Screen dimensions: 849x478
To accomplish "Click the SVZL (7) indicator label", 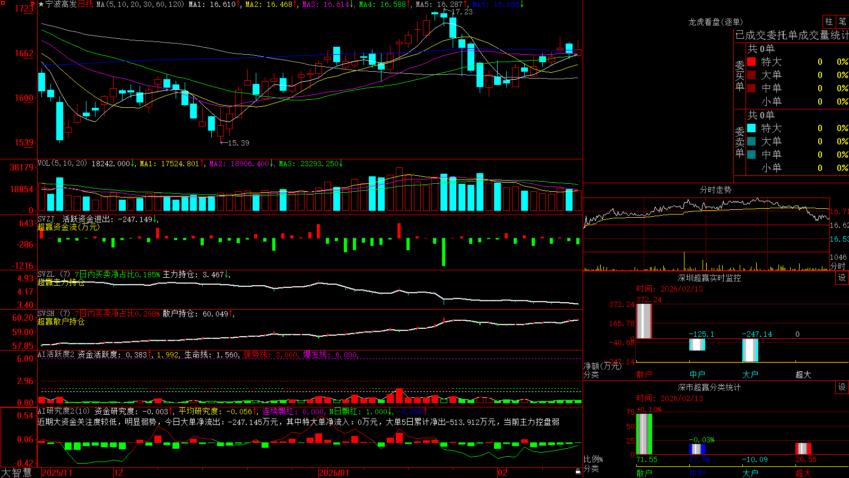I will pos(54,275).
